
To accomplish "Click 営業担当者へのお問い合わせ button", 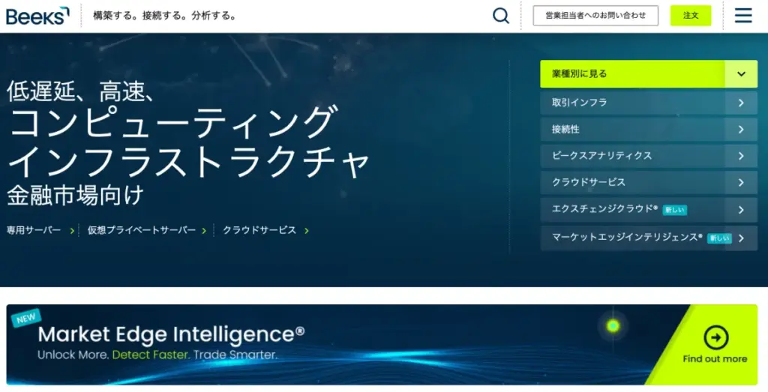I will point(595,16).
